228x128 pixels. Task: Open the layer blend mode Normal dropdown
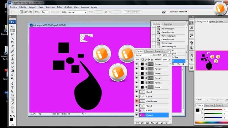click(x=144, y=55)
